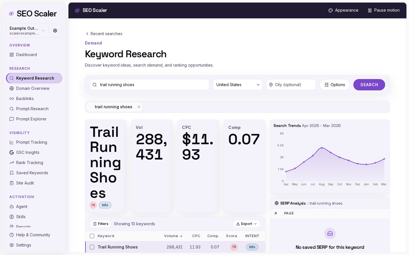Sort the table by Volume column
The height and width of the screenshot is (255, 409).
173,236
